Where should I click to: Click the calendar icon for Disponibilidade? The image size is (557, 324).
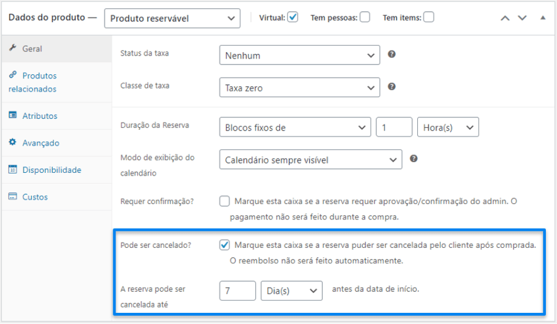(12, 170)
